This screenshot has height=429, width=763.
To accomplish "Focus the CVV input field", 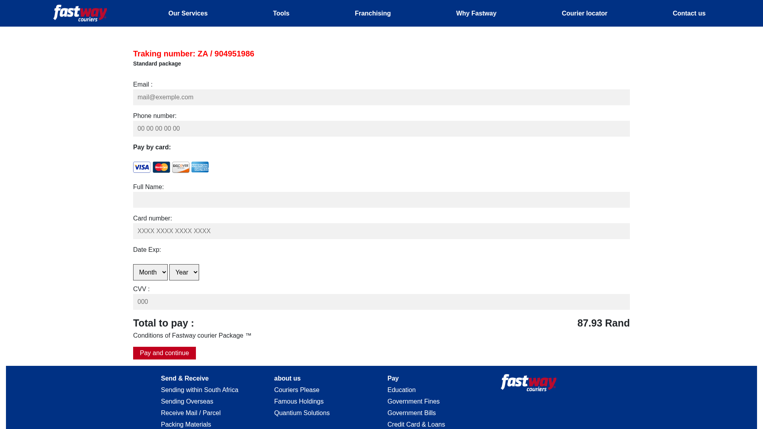I will pos(381,302).
